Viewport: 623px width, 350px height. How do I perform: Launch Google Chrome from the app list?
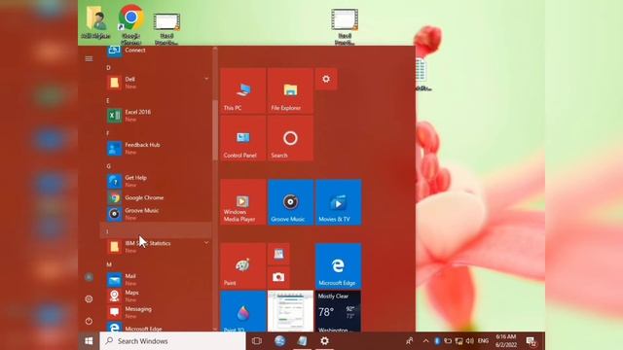(156, 197)
